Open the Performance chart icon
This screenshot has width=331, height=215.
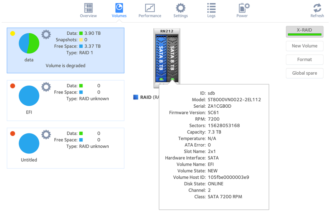pyautogui.click(x=150, y=8)
